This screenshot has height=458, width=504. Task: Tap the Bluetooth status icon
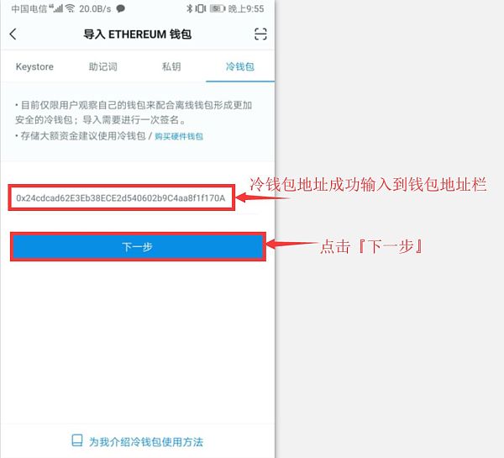click(x=189, y=8)
